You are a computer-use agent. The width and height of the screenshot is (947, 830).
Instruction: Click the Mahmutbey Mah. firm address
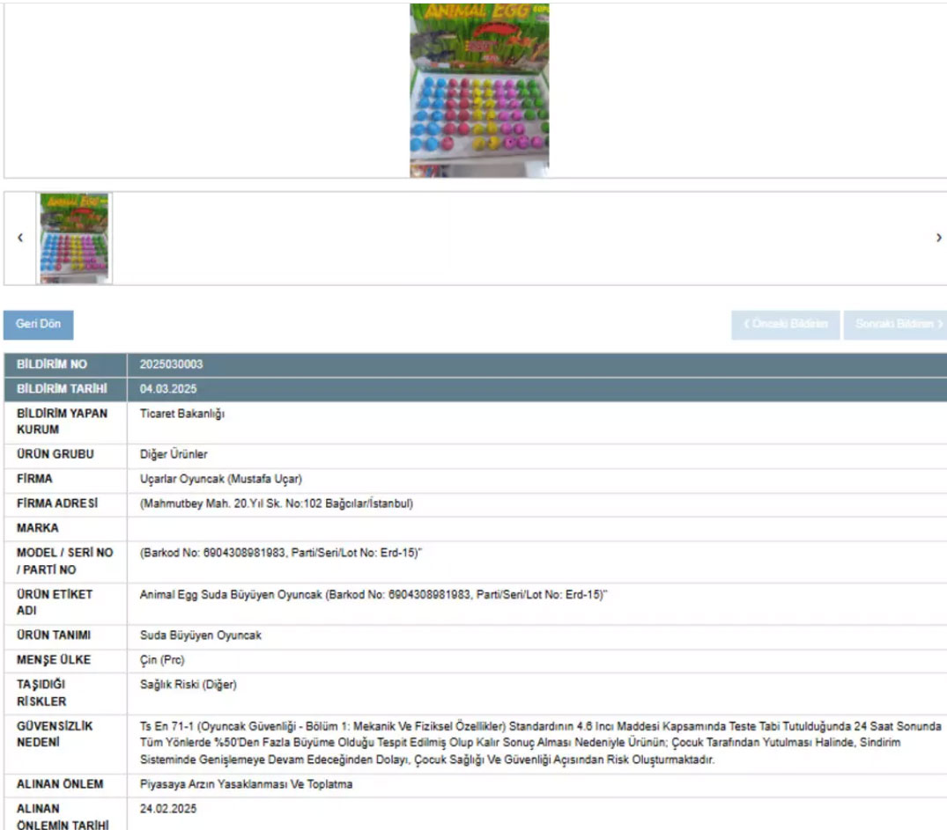(276, 504)
